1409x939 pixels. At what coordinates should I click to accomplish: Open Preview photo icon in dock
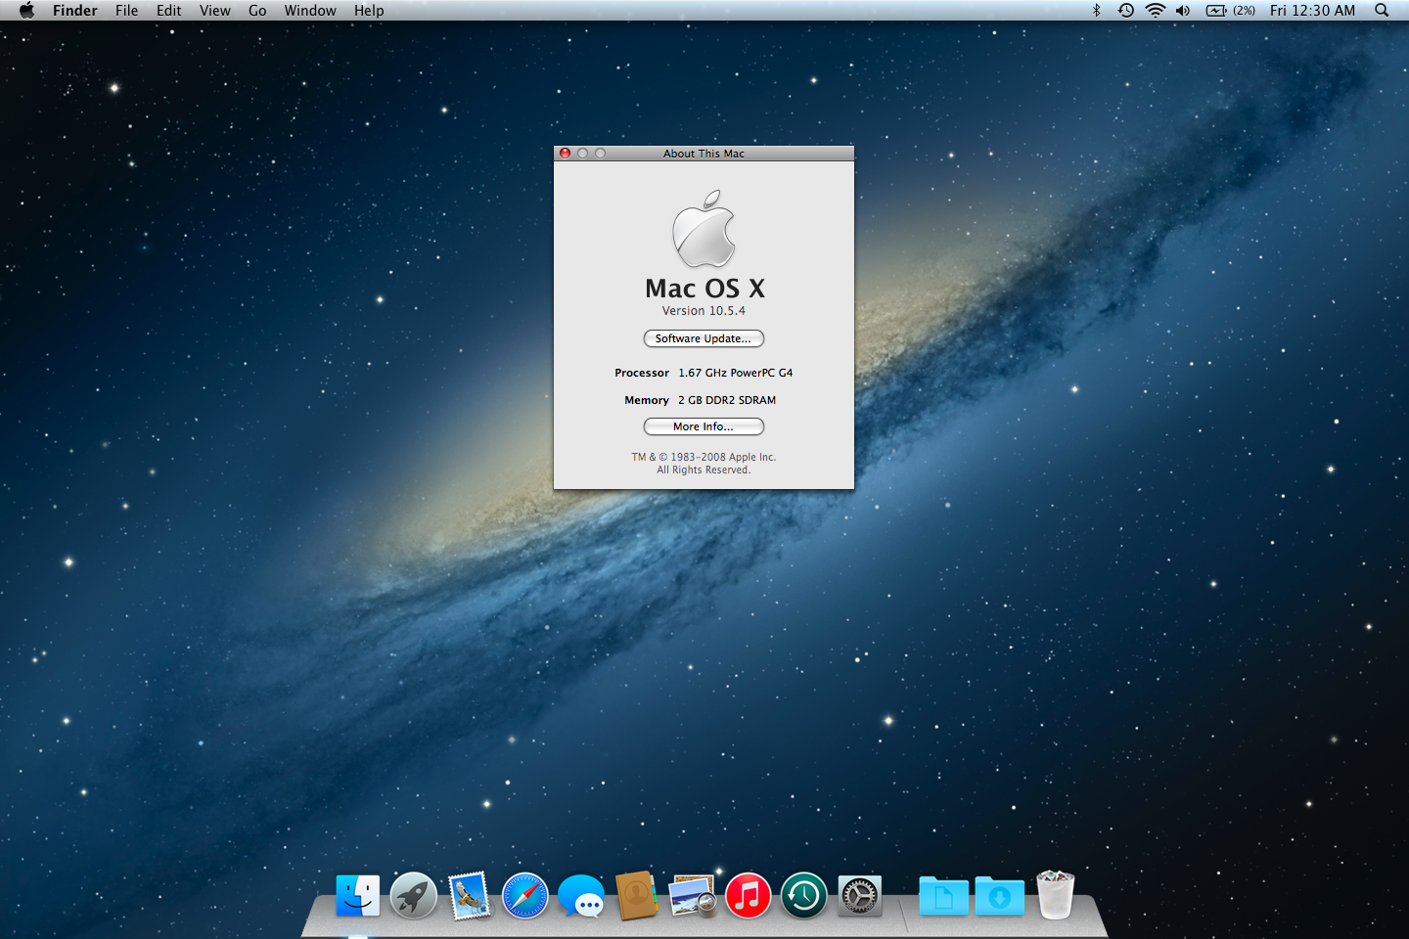(x=693, y=896)
